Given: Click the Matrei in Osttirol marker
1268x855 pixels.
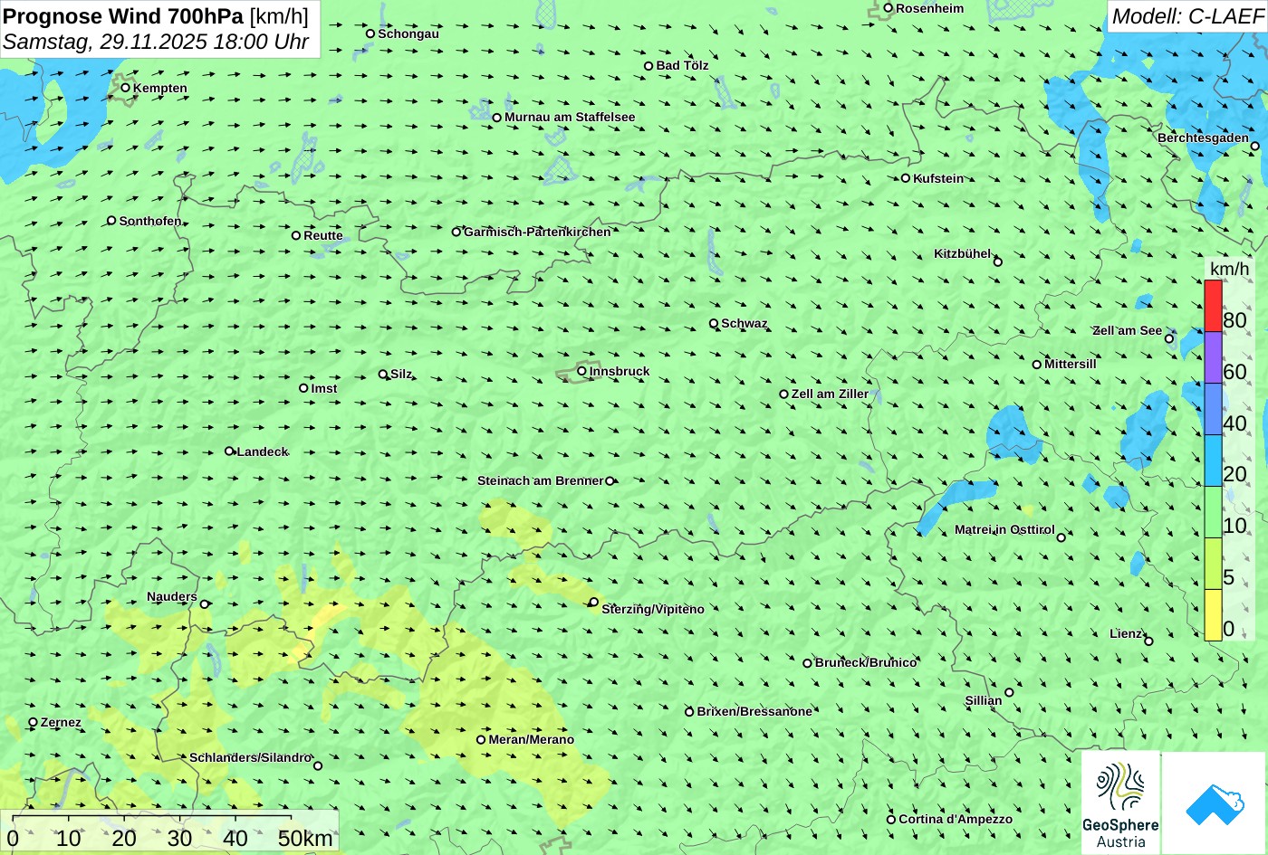Looking at the screenshot, I should coord(1061,537).
